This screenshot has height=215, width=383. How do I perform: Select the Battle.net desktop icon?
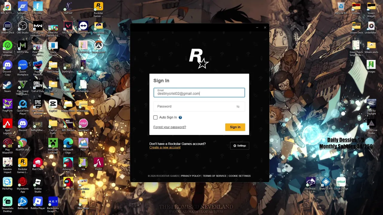pyautogui.click(x=23, y=203)
